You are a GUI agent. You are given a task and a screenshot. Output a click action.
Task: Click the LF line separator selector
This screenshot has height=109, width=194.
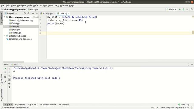[x=157, y=108]
